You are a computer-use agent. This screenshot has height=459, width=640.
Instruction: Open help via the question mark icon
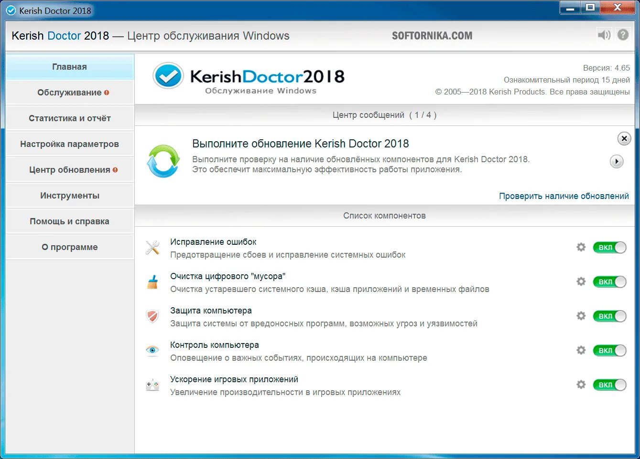pos(622,34)
